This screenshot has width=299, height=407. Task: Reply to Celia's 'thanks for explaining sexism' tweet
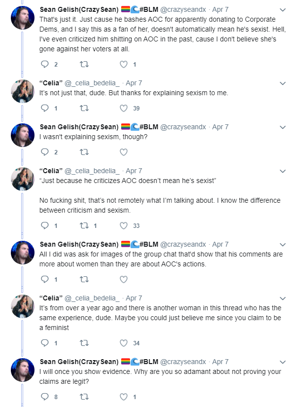pyautogui.click(x=45, y=108)
